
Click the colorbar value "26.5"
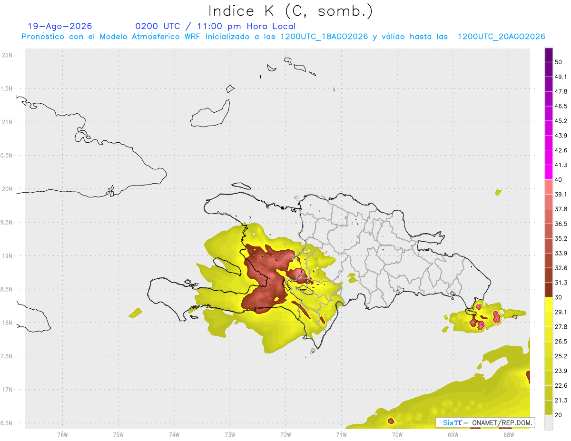[x=561, y=341]
